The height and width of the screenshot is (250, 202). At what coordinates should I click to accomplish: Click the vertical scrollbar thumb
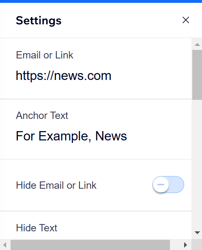point(197,75)
